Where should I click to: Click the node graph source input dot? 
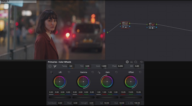point(108,33)
